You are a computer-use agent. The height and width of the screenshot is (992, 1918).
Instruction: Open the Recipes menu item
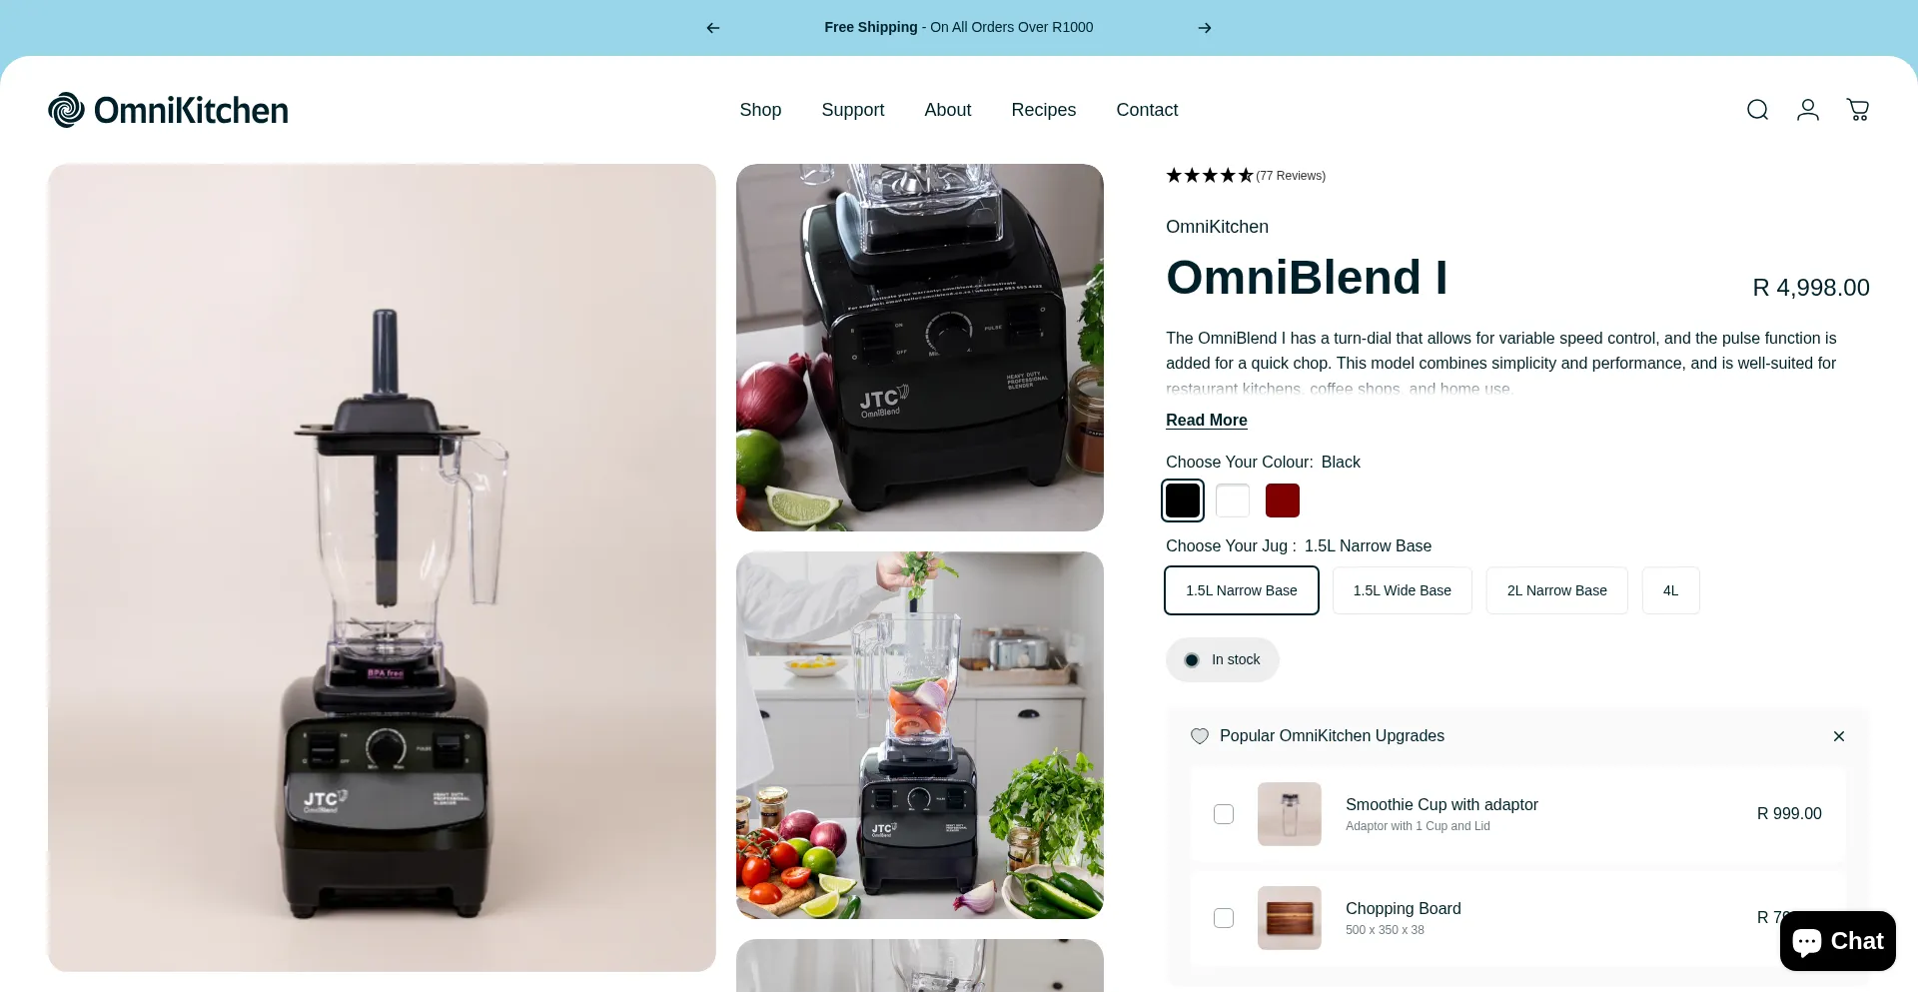(x=1043, y=110)
